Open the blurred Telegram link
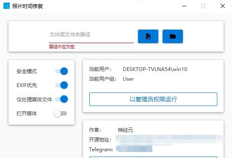Screen dimensions: 232x158 (x=134, y=149)
